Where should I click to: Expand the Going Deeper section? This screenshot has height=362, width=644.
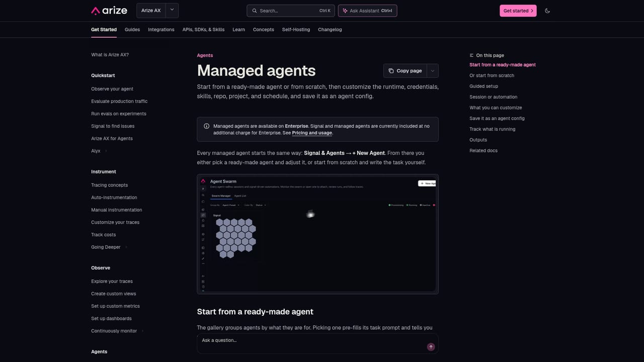coord(109,247)
